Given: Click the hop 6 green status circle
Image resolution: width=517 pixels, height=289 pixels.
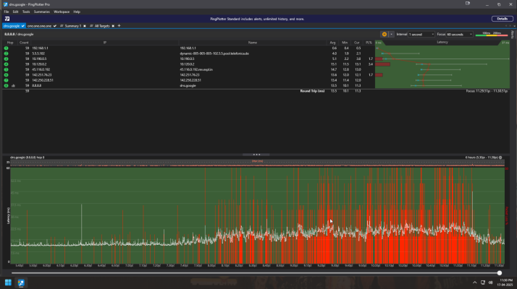Looking at the screenshot, I should (6, 74).
